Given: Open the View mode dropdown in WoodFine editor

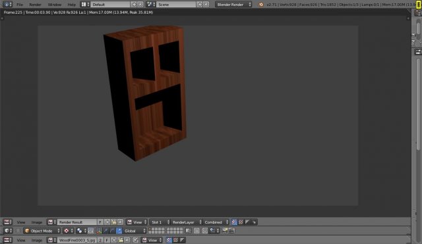Looking at the screenshot, I should (152, 240).
